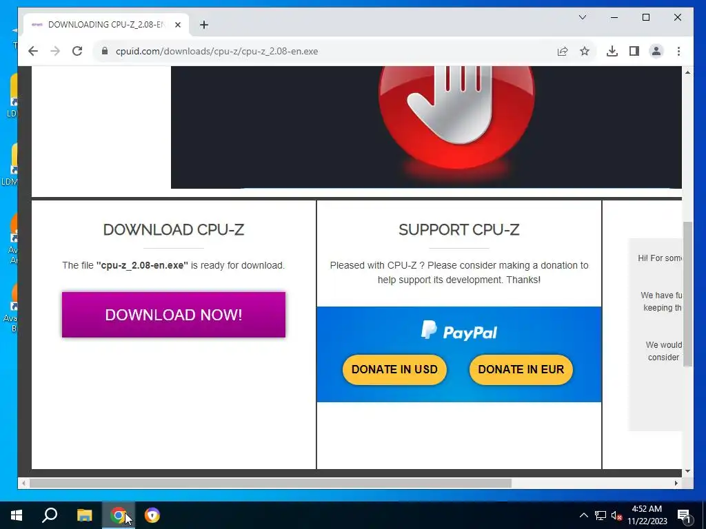The width and height of the screenshot is (706, 529).
Task: Open the tab search dropdown
Action: tap(582, 17)
